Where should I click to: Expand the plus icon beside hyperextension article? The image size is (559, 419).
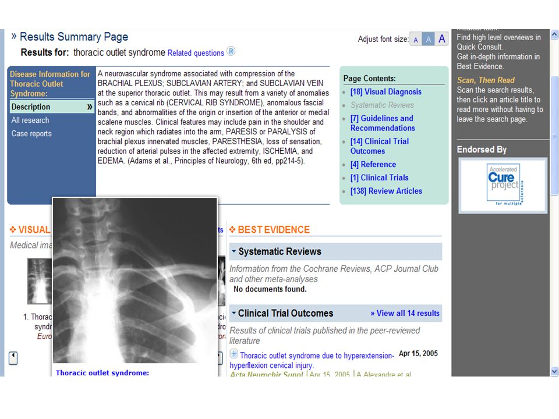tap(234, 354)
